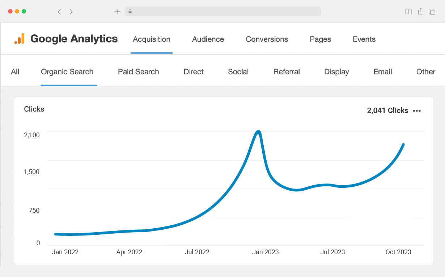Open the reading list book icon
The height and width of the screenshot is (277, 445).
click(x=408, y=12)
